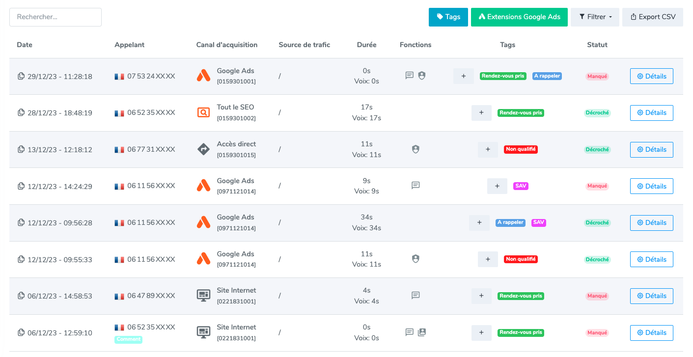Click contact card icon in the 06/12/23 12:59:10 row
Image resolution: width=693 pixels, height=357 pixels.
[x=422, y=332]
